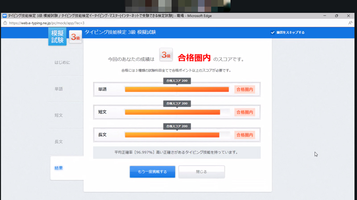Image resolution: width=357 pixels, height=200 pixels.
Task: Click the もう一度挑戦する retry button
Action: click(152, 172)
